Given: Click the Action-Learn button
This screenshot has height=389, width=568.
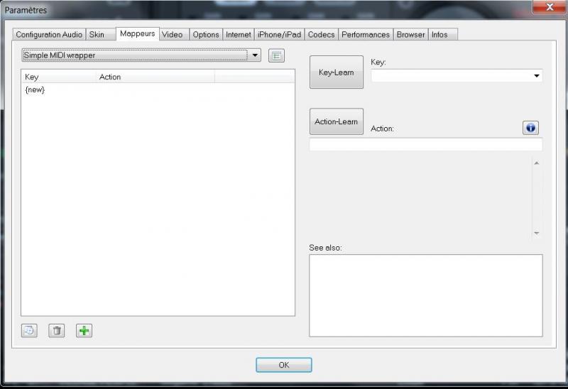Looking at the screenshot, I should (x=337, y=121).
